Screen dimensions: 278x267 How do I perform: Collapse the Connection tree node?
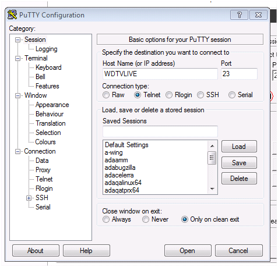point(17,152)
